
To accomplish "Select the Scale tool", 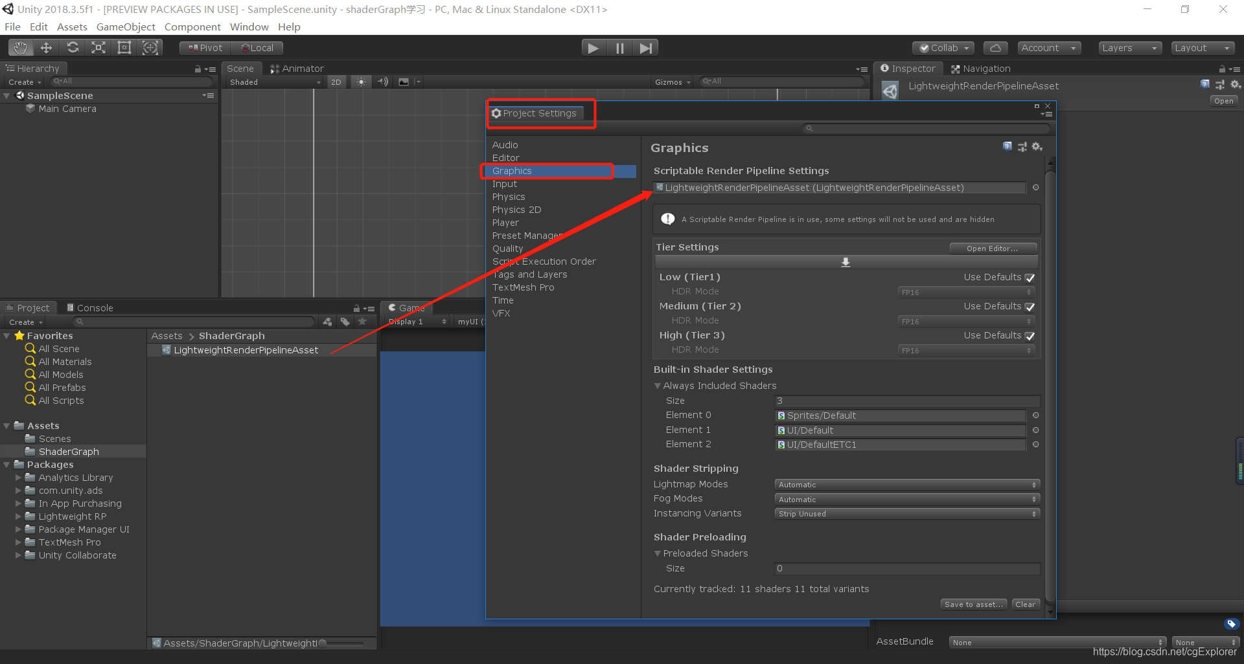I will [x=98, y=48].
